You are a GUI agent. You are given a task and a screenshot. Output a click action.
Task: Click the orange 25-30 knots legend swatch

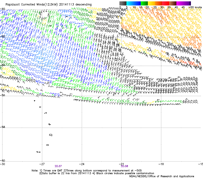pos(159,3)
